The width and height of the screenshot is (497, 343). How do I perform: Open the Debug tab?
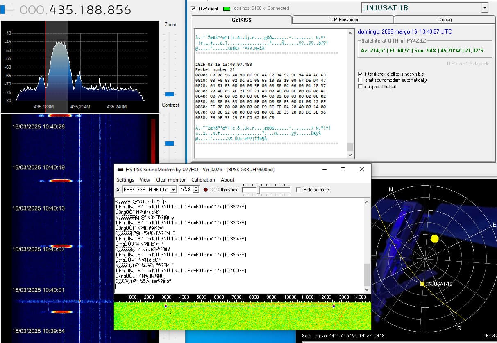[x=445, y=20]
